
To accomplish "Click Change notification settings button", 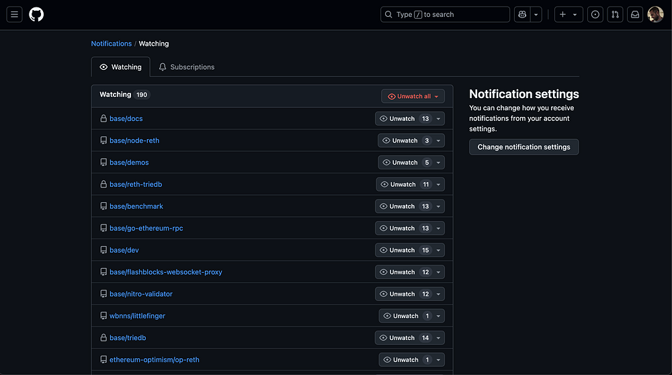I will click(x=523, y=147).
